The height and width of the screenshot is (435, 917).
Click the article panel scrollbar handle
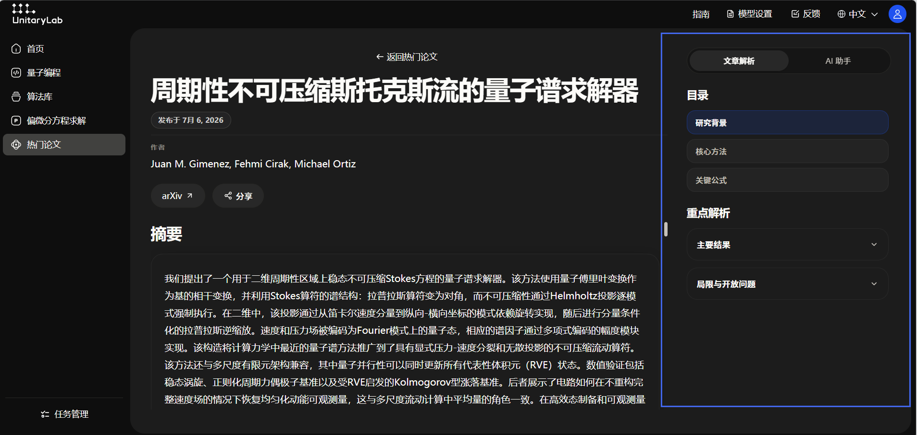666,229
